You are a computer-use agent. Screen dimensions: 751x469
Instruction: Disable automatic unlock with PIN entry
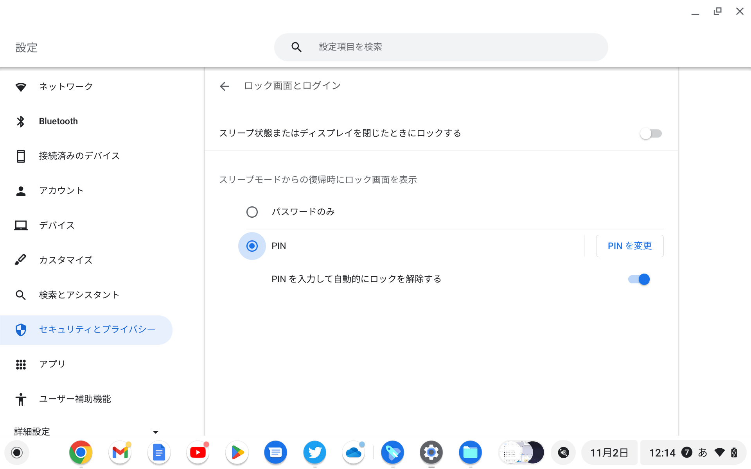[638, 279]
